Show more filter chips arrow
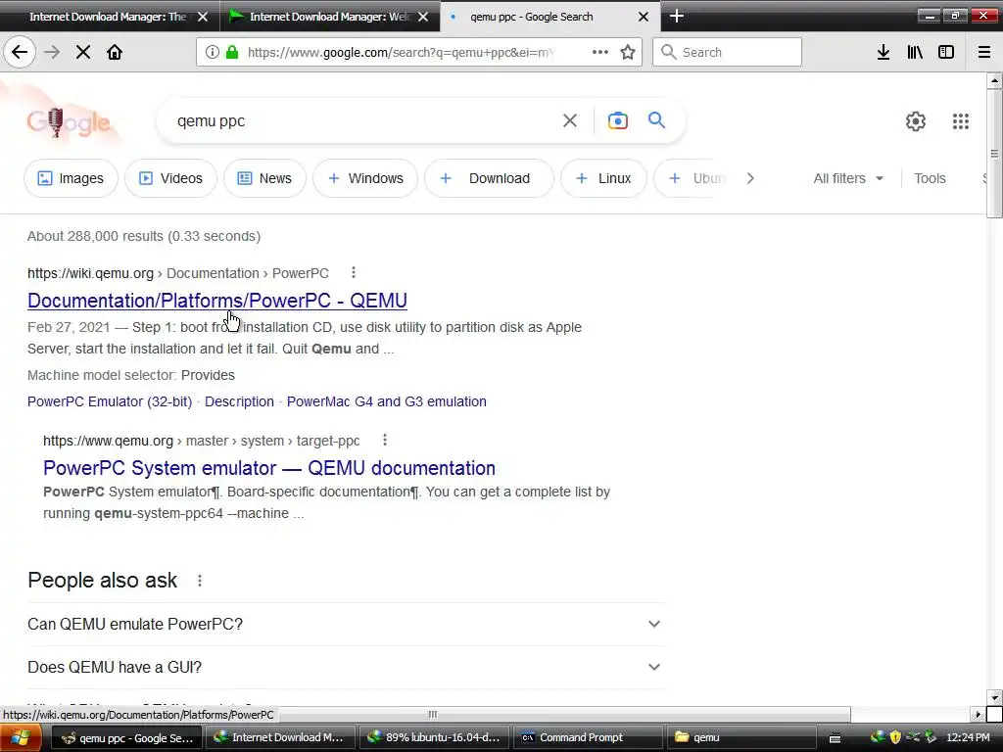This screenshot has width=1003, height=752. coord(750,178)
